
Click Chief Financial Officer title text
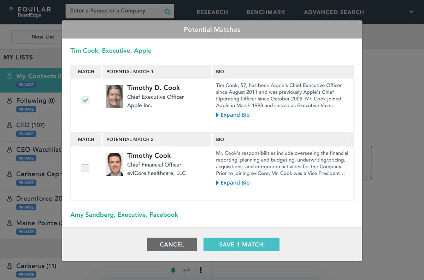[154, 165]
